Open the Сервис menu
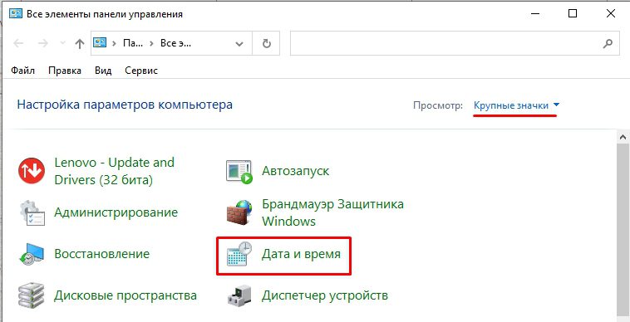Image resolution: width=630 pixels, height=322 pixels. point(141,71)
